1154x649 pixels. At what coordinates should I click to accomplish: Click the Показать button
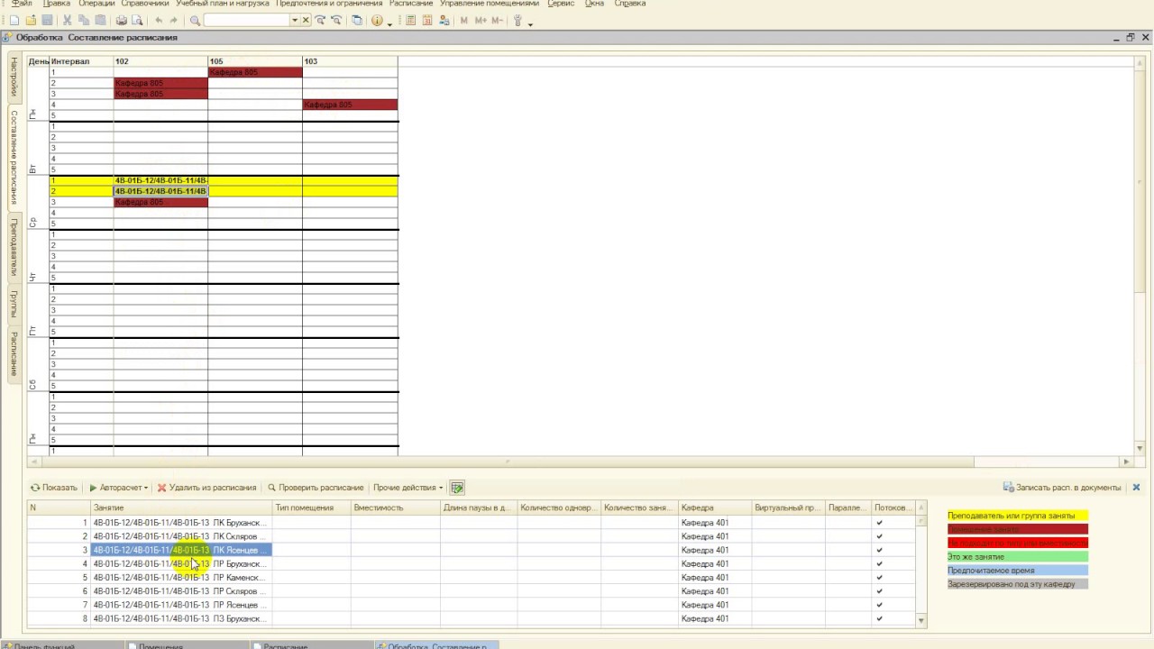(x=54, y=488)
